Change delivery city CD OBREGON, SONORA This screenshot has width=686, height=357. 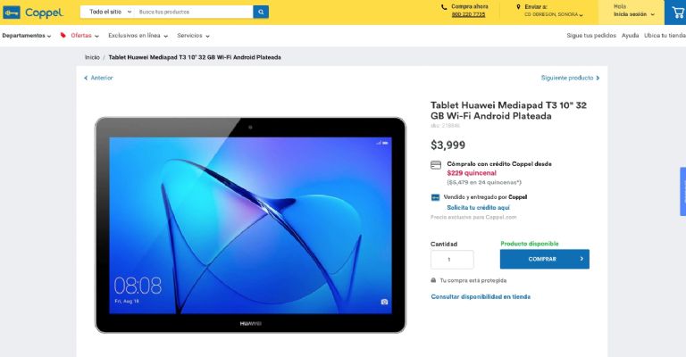pyautogui.click(x=554, y=14)
